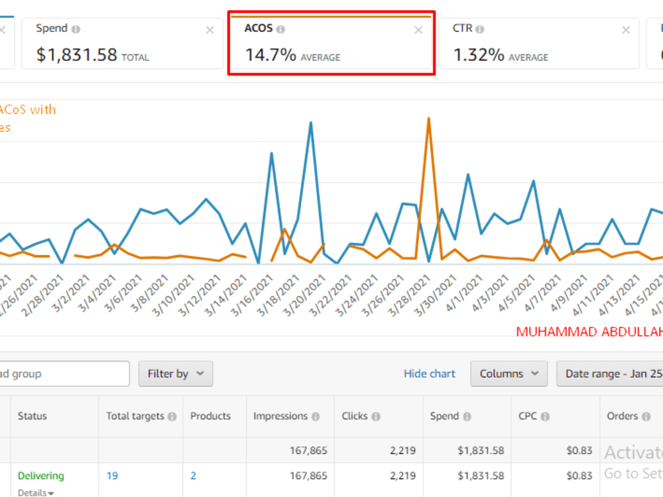Remove the ACOS metric card
The height and width of the screenshot is (497, 663).
(418, 30)
